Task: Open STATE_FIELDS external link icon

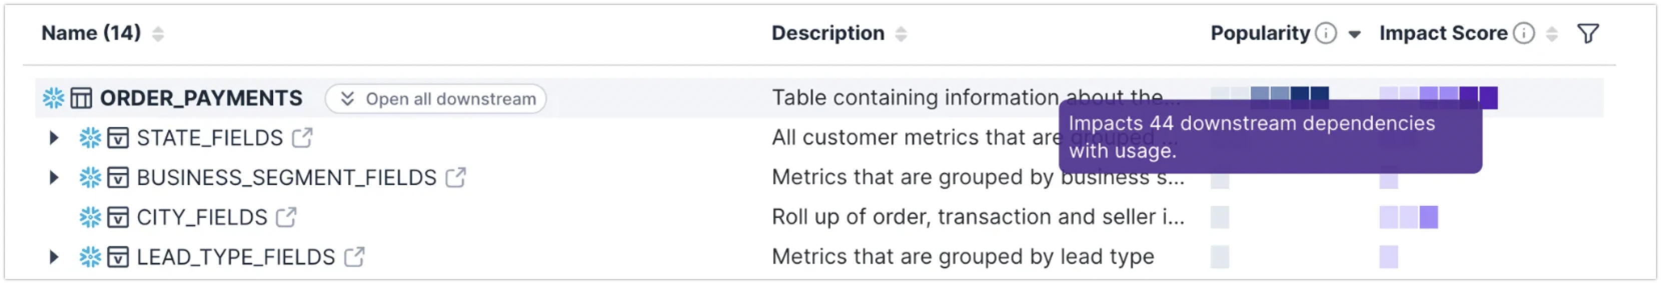Action: click(302, 138)
